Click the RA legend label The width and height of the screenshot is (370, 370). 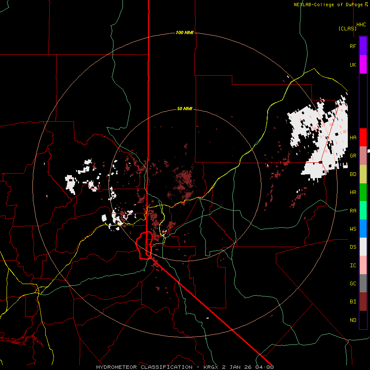click(x=353, y=211)
